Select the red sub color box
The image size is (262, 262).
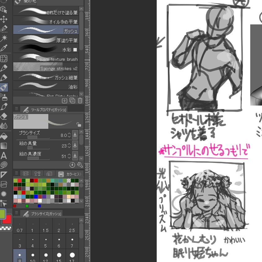[8, 219]
